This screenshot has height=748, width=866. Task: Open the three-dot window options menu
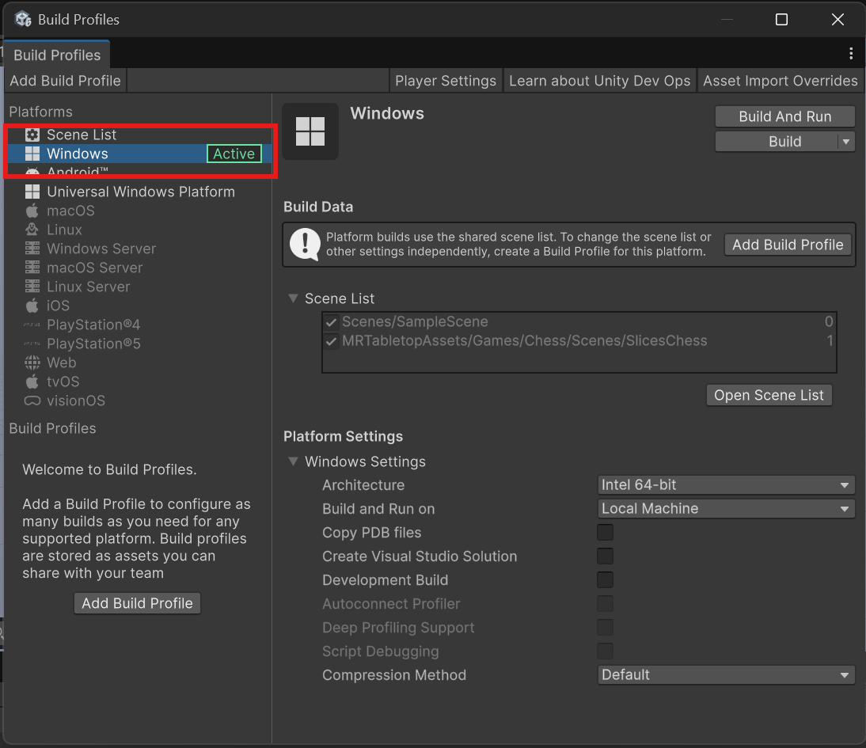[x=851, y=54]
